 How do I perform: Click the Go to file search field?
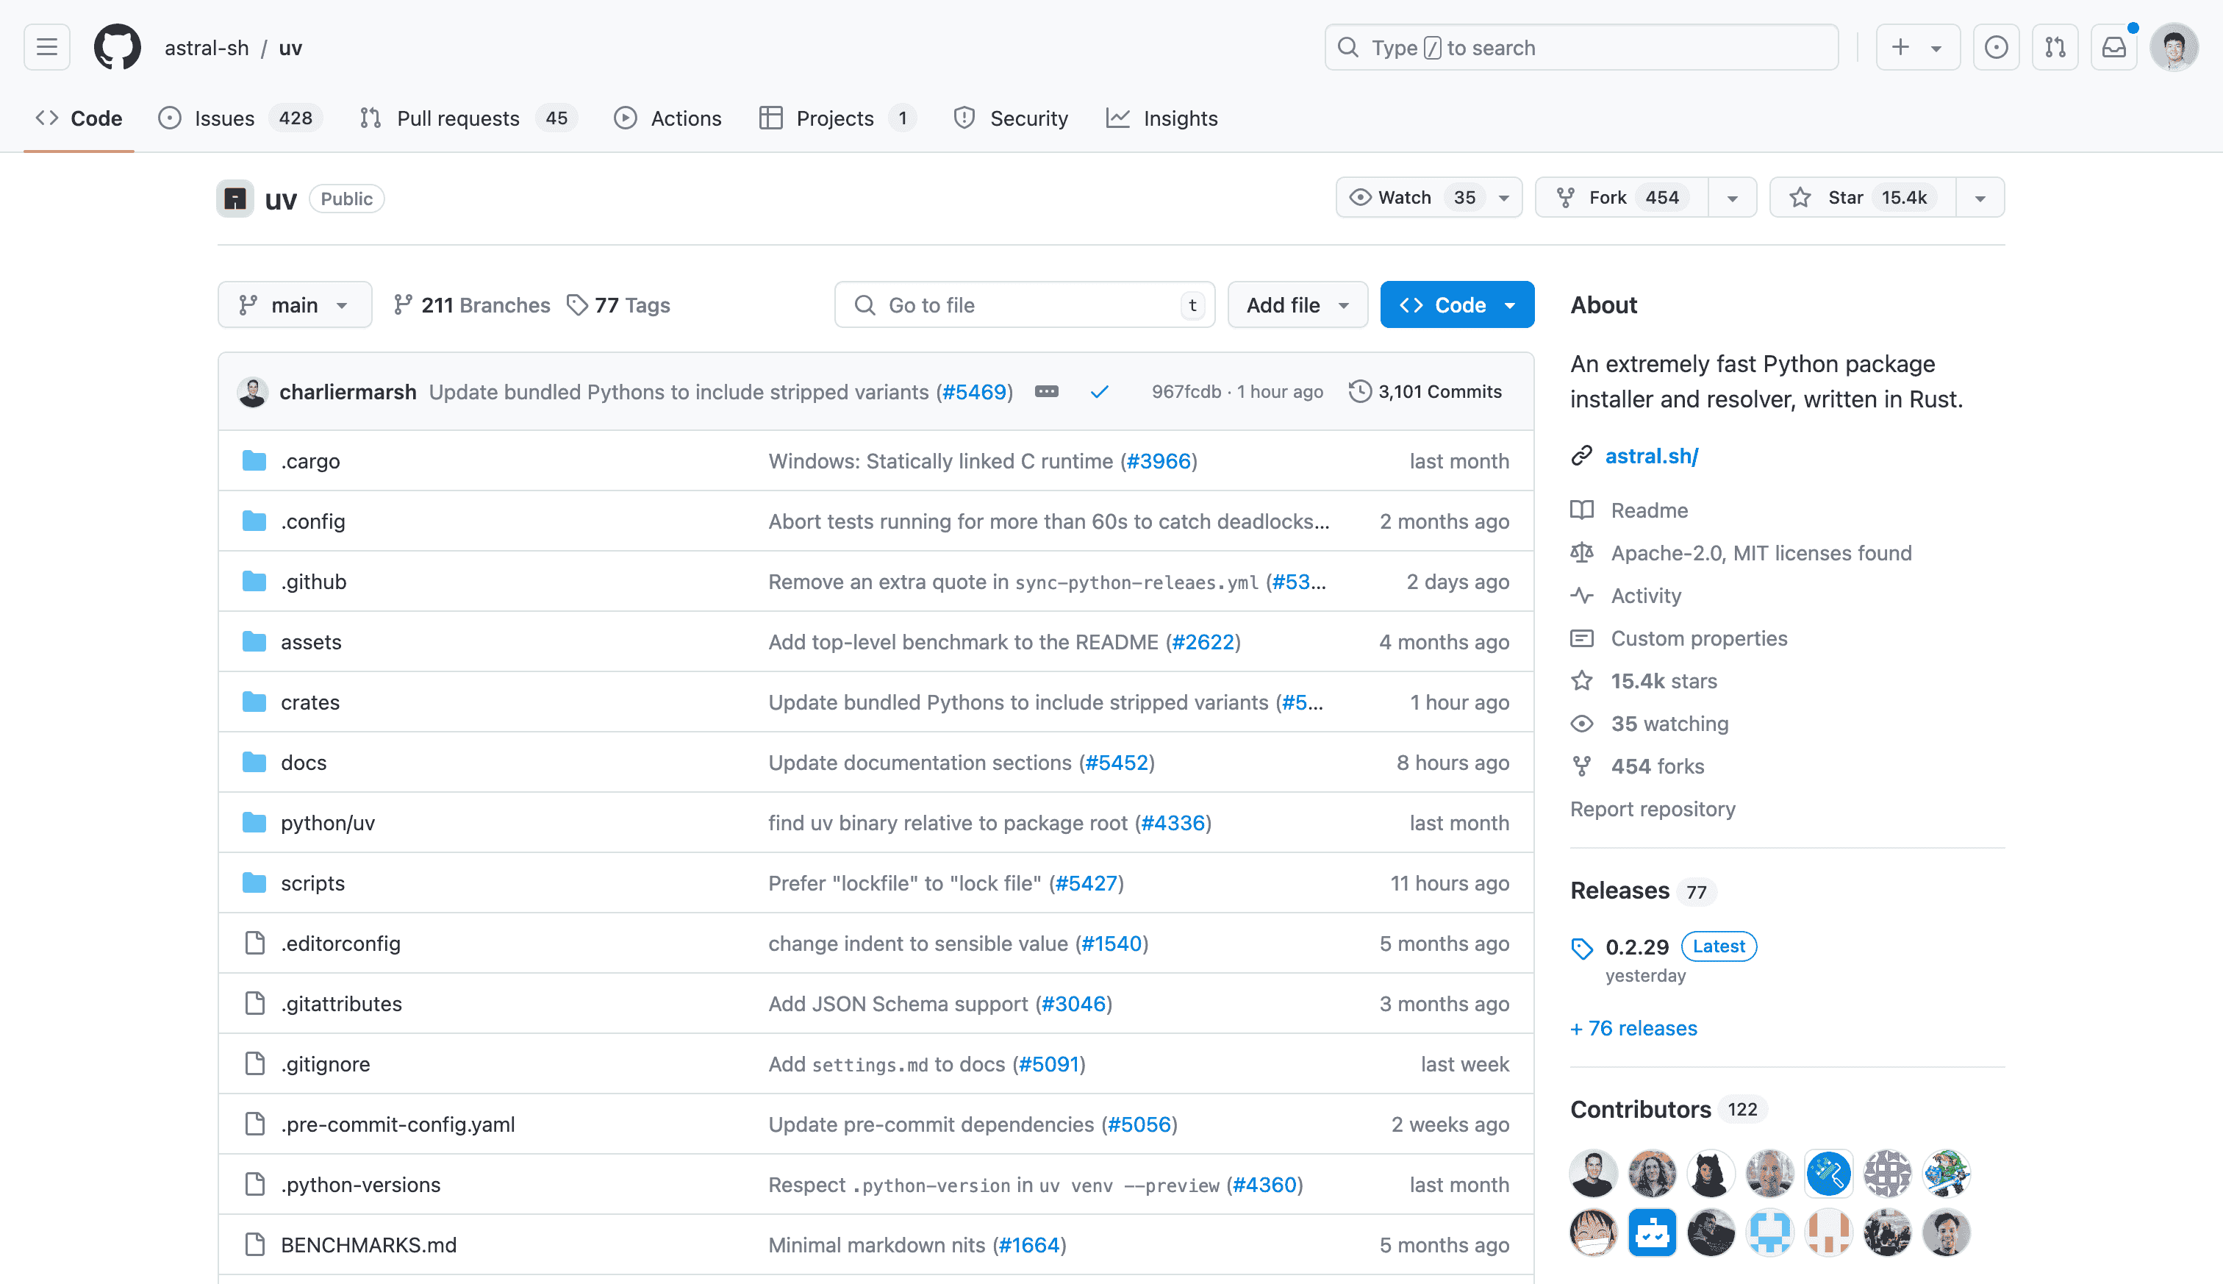(1023, 305)
